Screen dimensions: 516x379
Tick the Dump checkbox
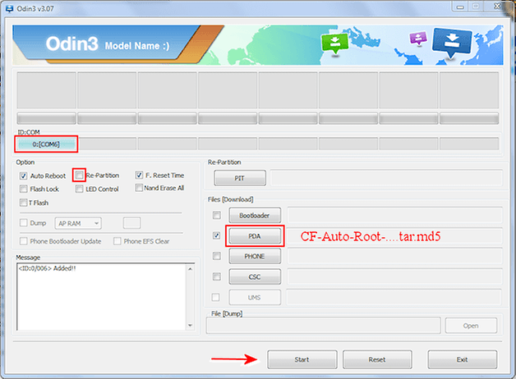pos(23,223)
